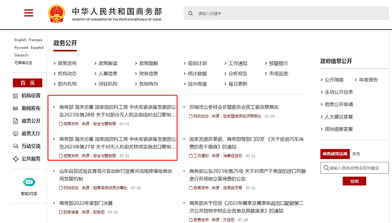This screenshot has width=392, height=223.
Task: Open the 财务信息 category
Action: 148,73
